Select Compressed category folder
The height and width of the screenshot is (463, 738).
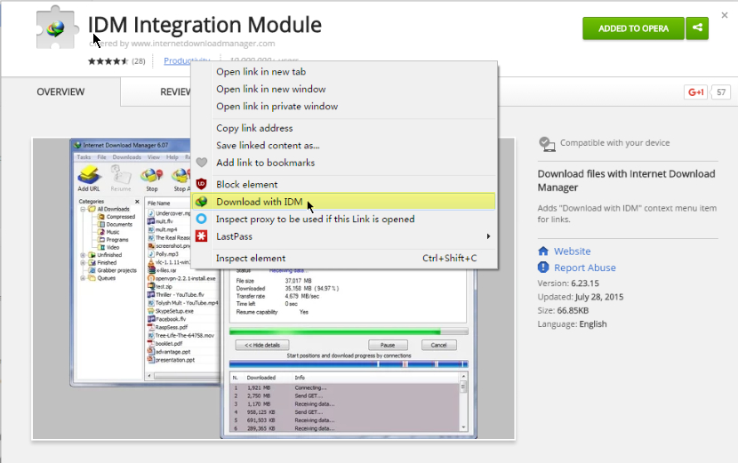click(116, 217)
